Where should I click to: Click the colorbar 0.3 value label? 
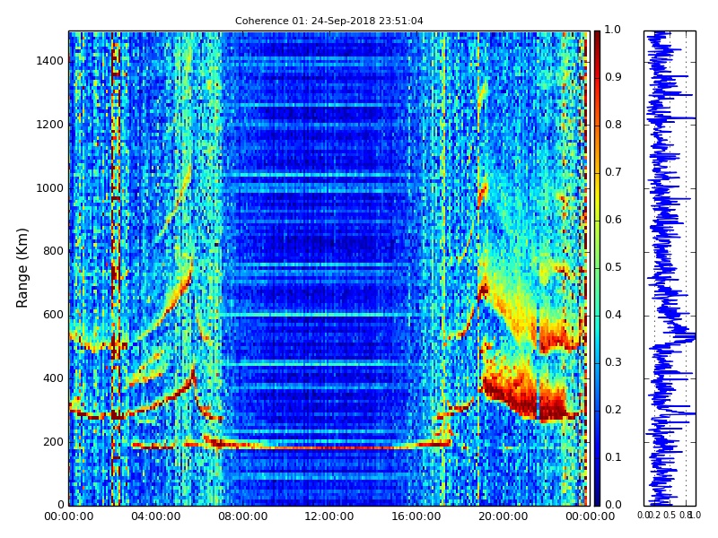click(613, 362)
